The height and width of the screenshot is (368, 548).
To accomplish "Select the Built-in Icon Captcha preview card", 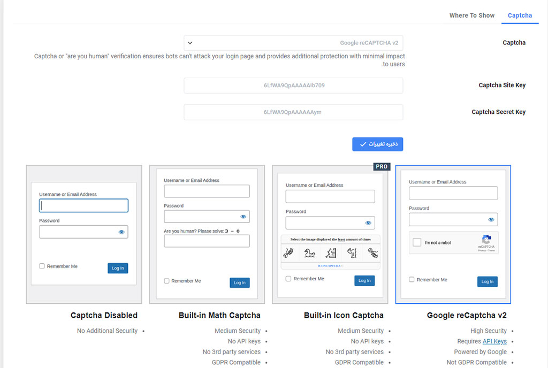I will coord(330,234).
